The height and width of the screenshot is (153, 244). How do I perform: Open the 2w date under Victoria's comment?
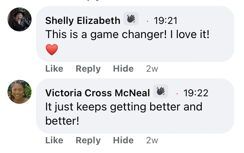[x=152, y=140]
